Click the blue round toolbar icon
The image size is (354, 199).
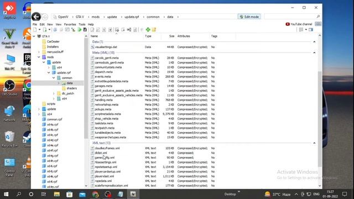pos(55,29)
